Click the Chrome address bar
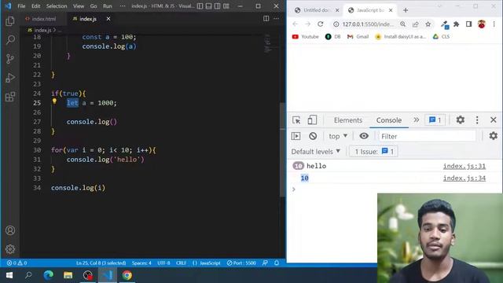This screenshot has height=283, width=503. pyautogui.click(x=368, y=24)
